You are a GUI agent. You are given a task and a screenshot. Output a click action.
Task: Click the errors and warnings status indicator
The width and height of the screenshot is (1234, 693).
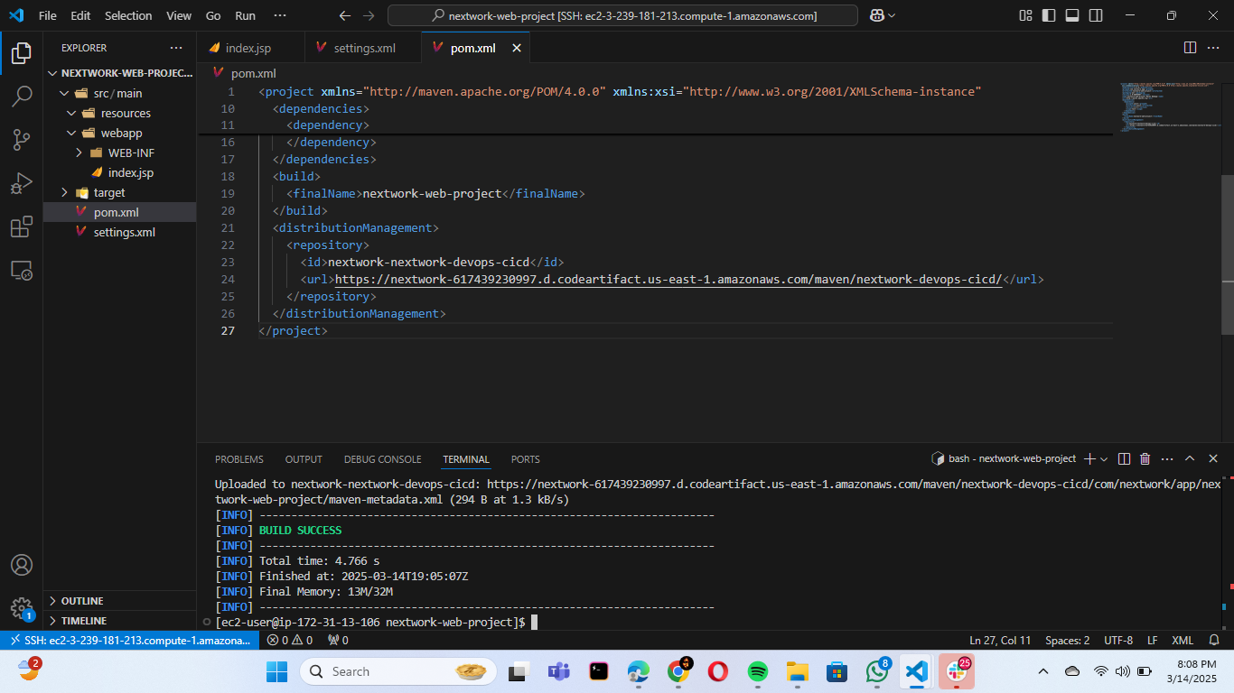click(x=289, y=640)
